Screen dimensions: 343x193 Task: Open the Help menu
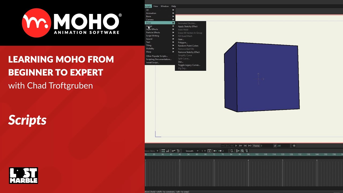[x=174, y=6]
